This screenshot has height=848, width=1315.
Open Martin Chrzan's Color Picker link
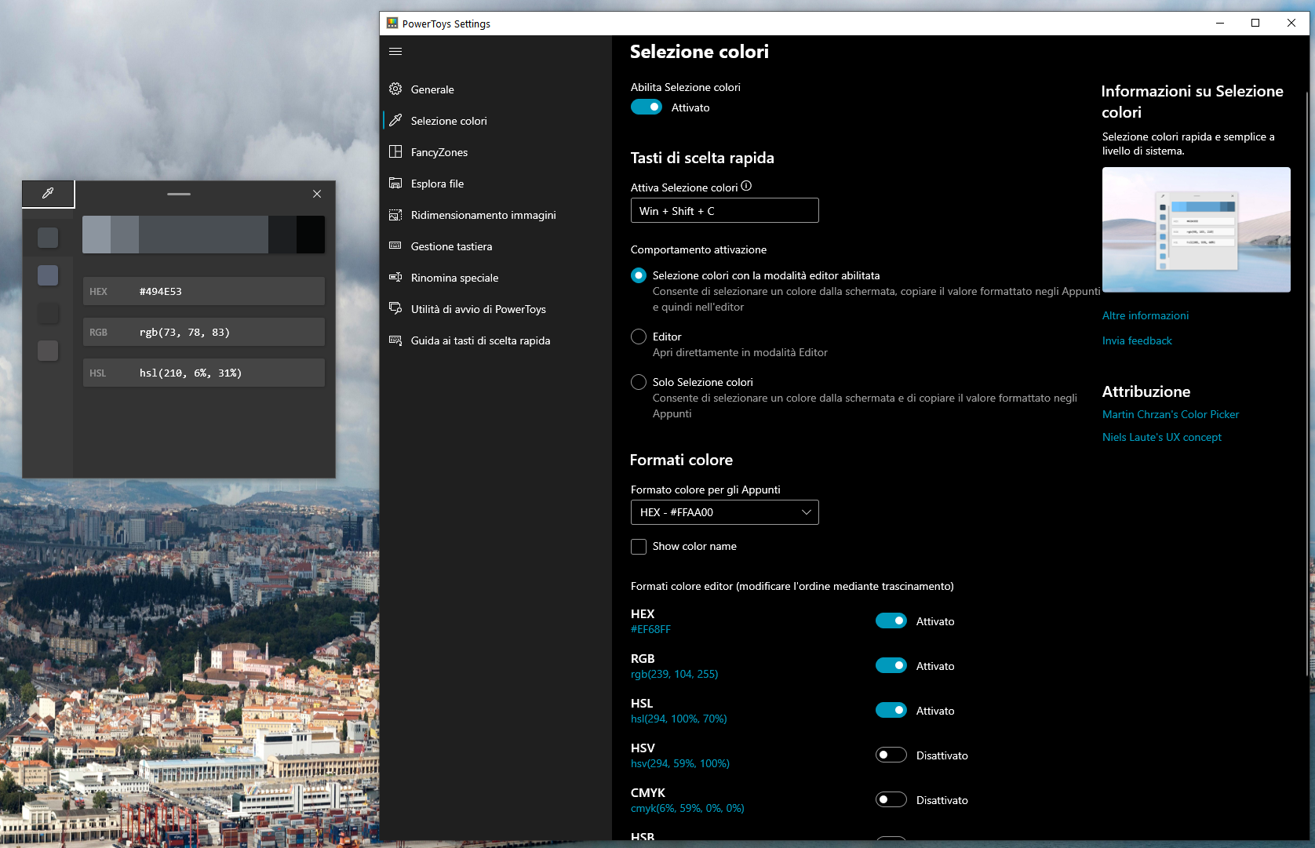pos(1171,414)
